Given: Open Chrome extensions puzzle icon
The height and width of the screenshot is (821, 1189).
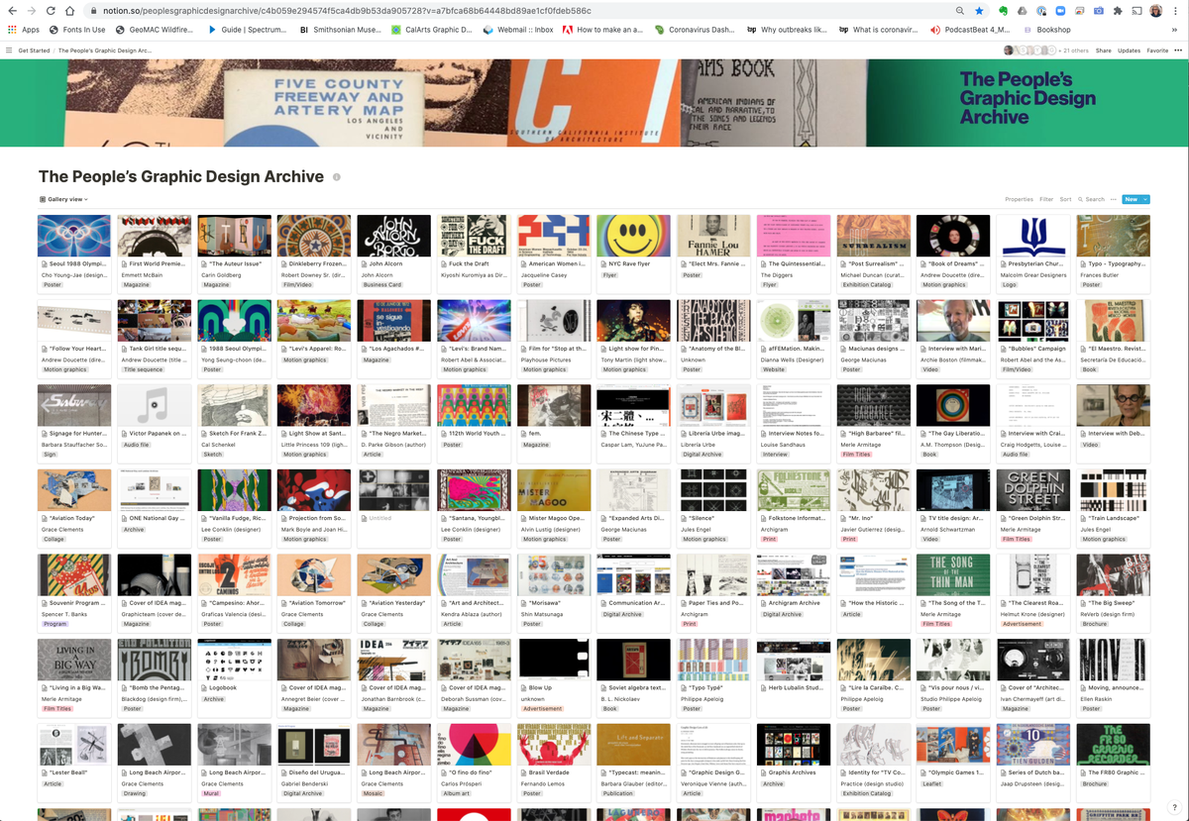Looking at the screenshot, I should click(1118, 10).
